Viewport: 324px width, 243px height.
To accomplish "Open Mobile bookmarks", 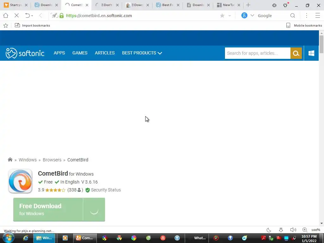I will 304,25.
